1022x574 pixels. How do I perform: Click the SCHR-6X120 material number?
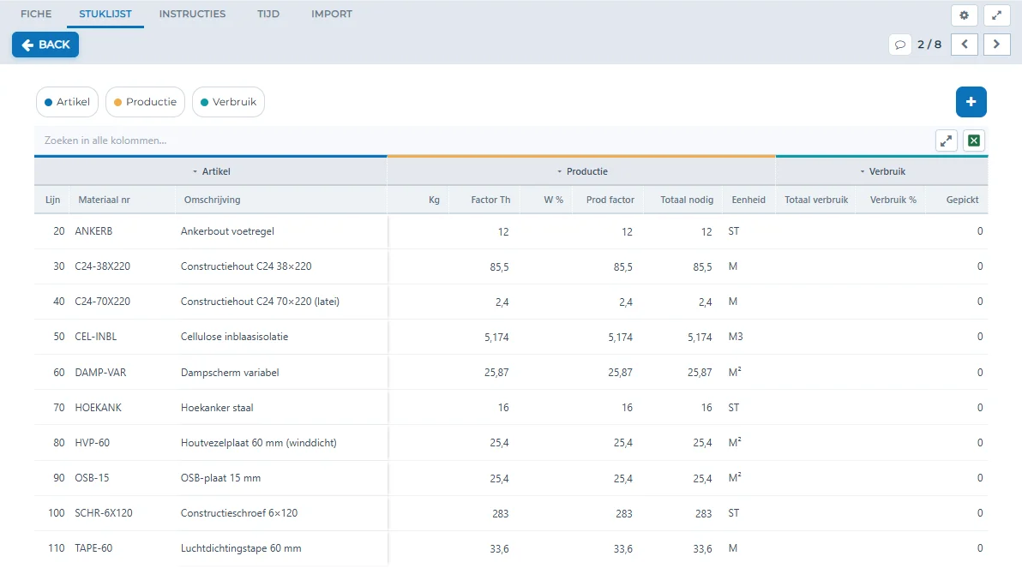104,513
